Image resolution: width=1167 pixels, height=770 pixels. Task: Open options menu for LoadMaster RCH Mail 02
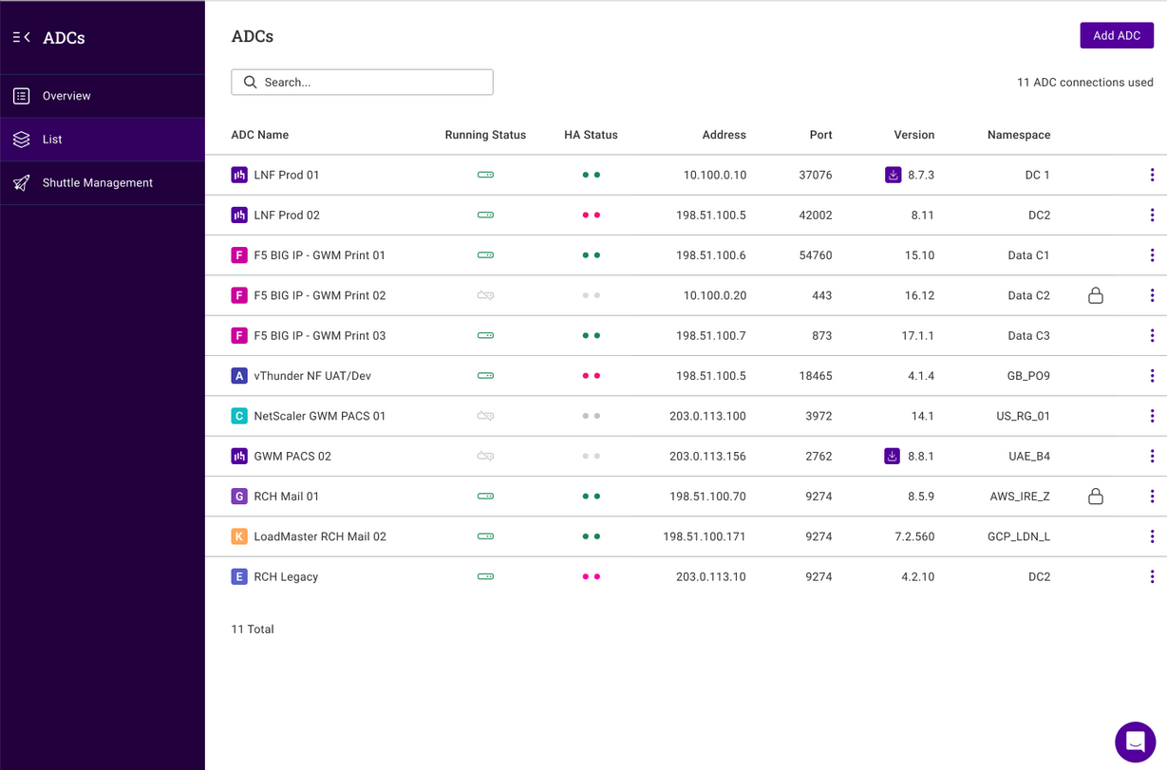coord(1152,536)
